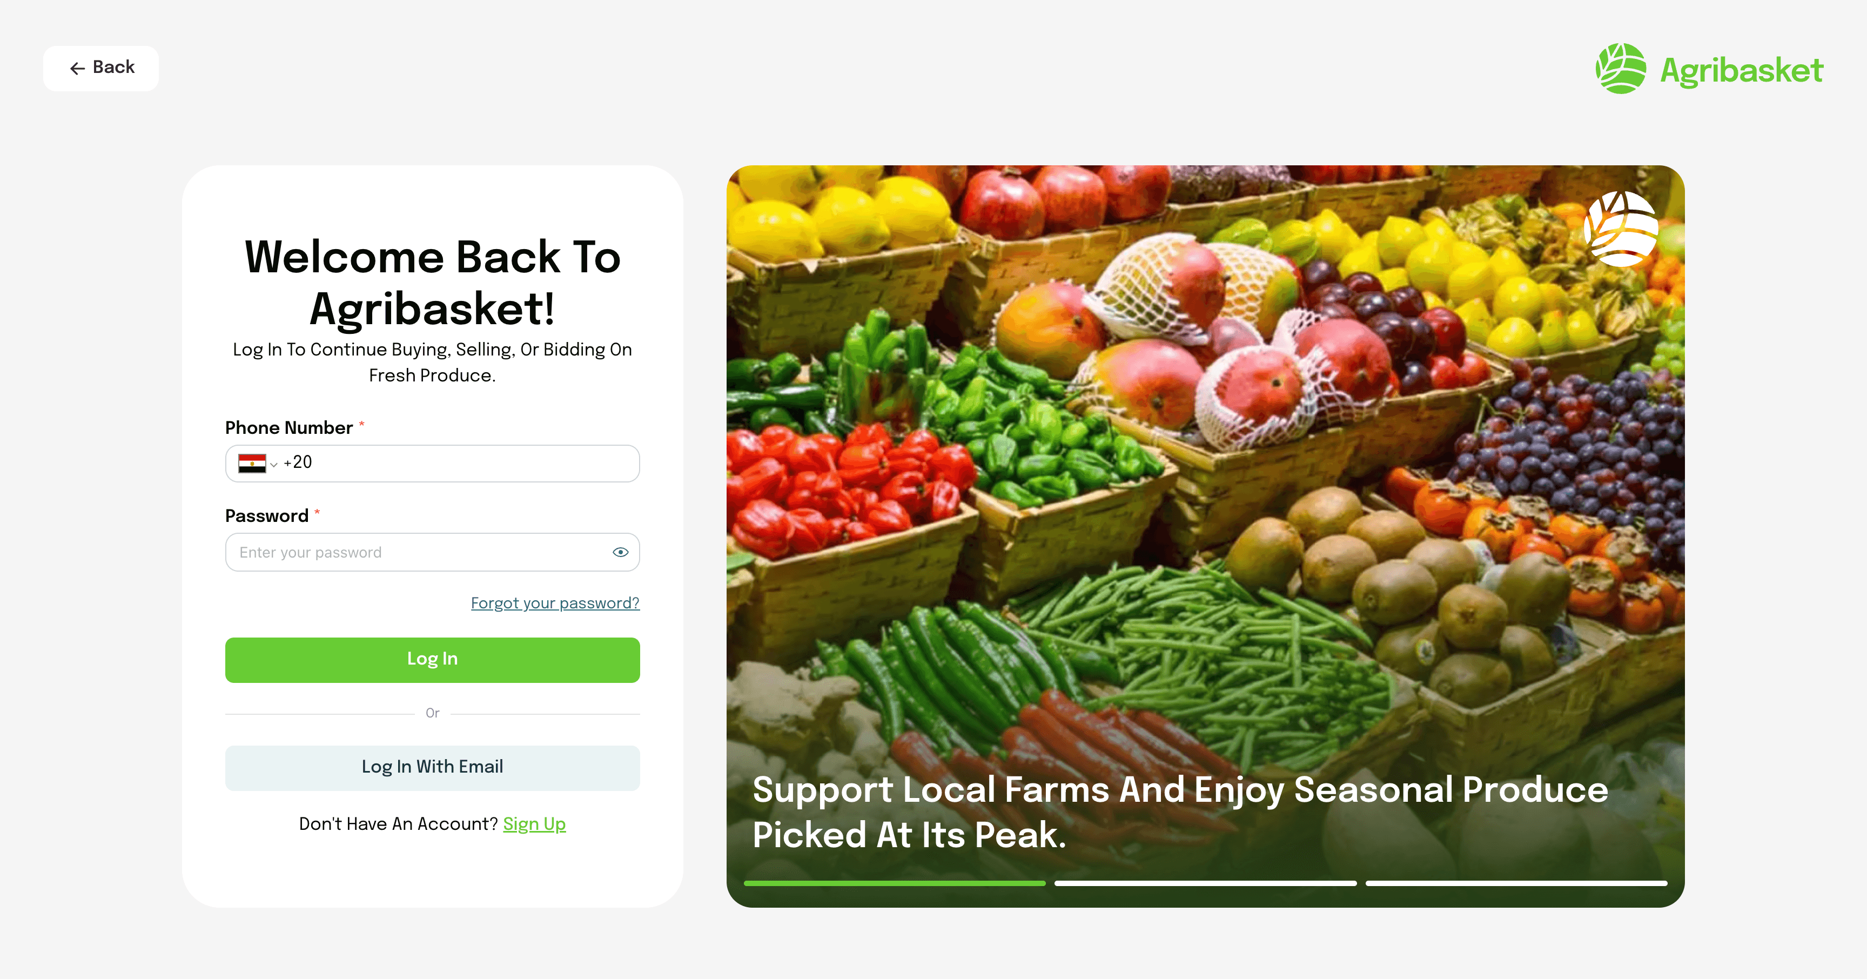Image resolution: width=1867 pixels, height=979 pixels.
Task: Click the green Log In button
Action: (x=433, y=660)
